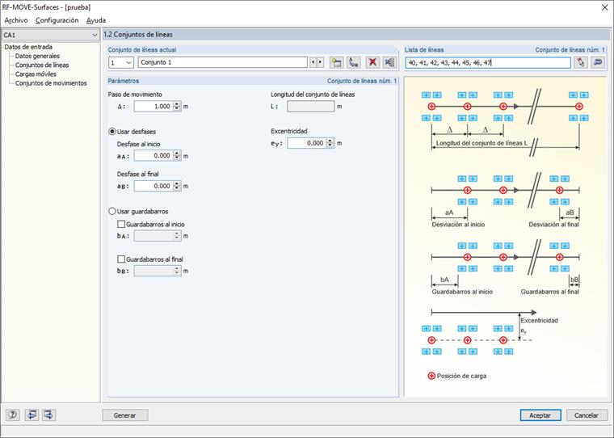Open Cargas móviles in navigator
The width and height of the screenshot is (614, 438).
[x=36, y=74]
